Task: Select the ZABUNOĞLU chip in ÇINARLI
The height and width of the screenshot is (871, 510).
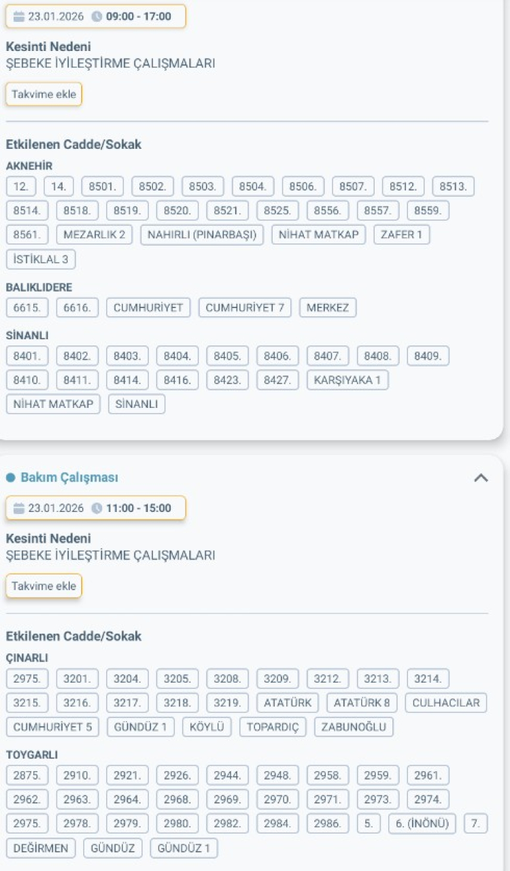Action: point(354,727)
